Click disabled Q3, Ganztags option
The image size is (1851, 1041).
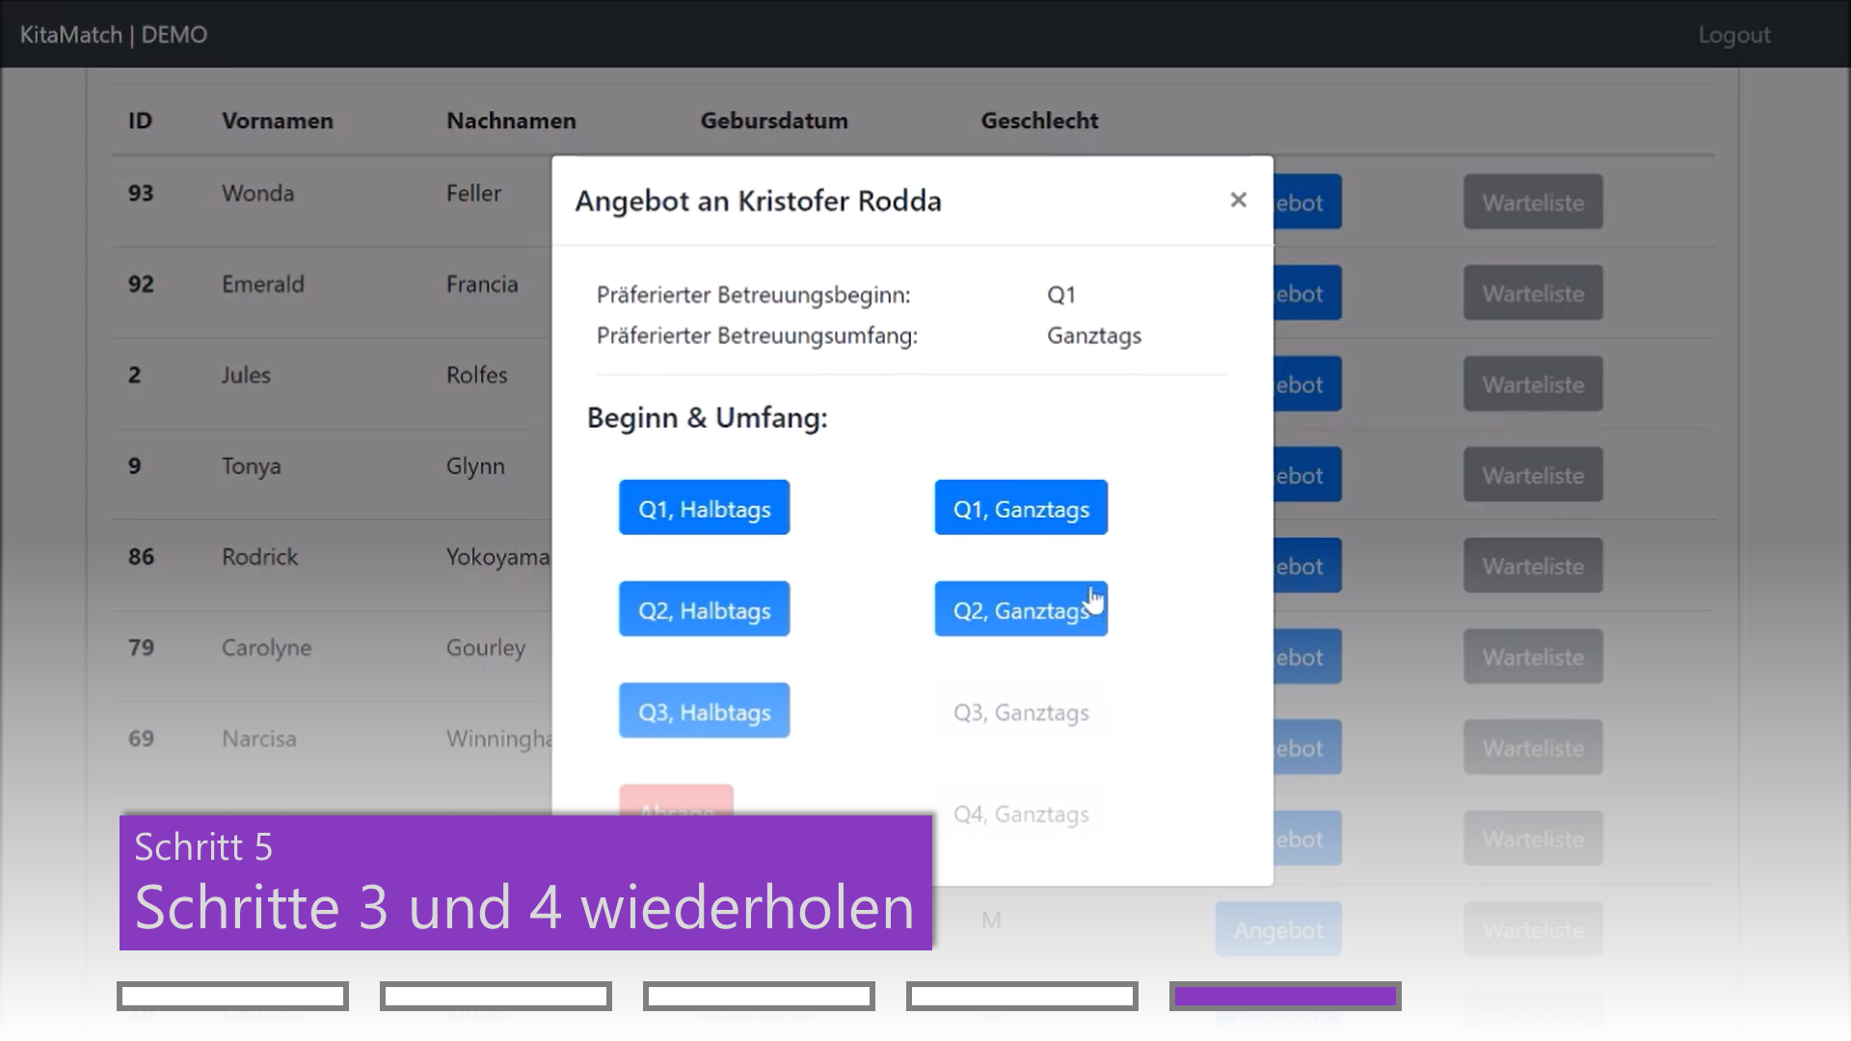tap(1020, 711)
